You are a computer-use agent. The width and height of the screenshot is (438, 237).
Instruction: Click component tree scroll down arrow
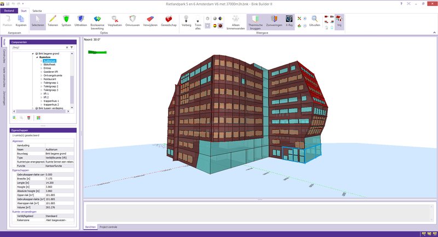pyautogui.click(x=72, y=107)
